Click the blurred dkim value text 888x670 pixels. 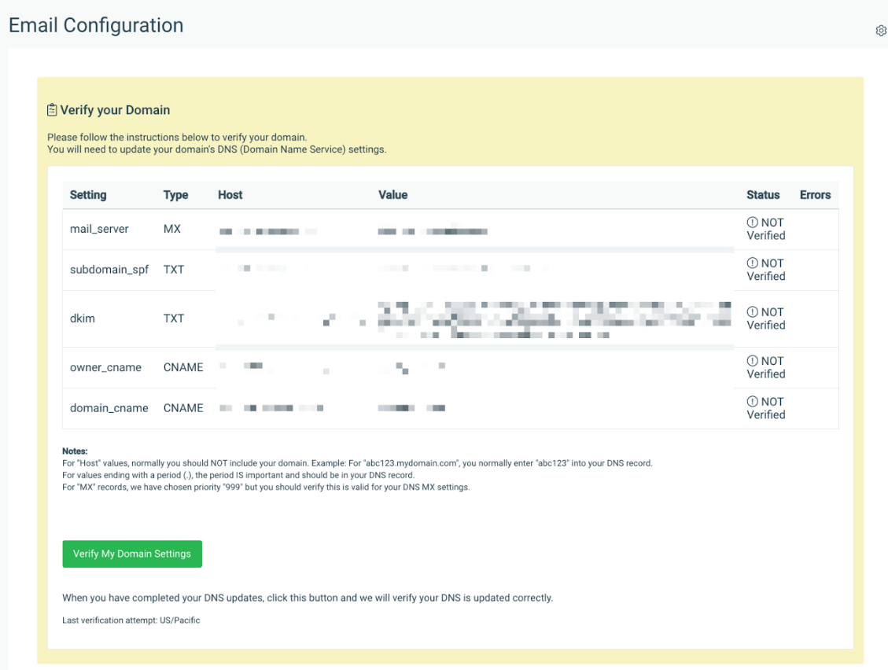(555, 320)
